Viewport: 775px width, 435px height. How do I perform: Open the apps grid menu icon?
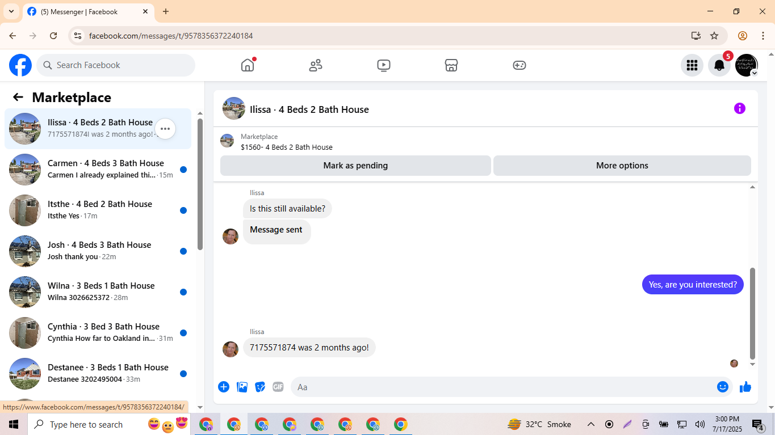[692, 65]
